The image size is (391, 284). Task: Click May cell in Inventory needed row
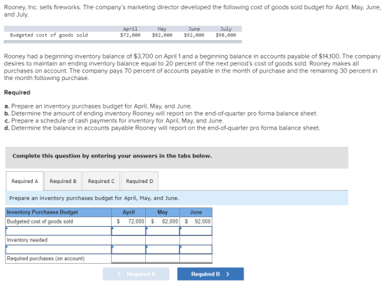[163, 240]
